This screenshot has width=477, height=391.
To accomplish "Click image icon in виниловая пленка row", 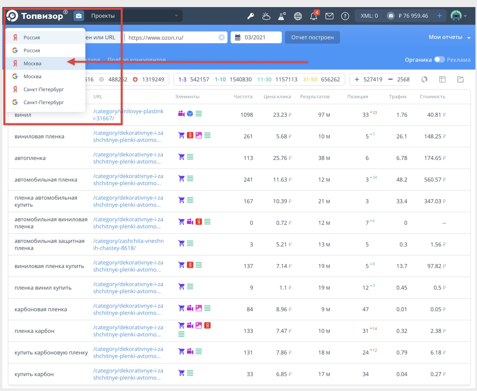I will tap(199, 135).
